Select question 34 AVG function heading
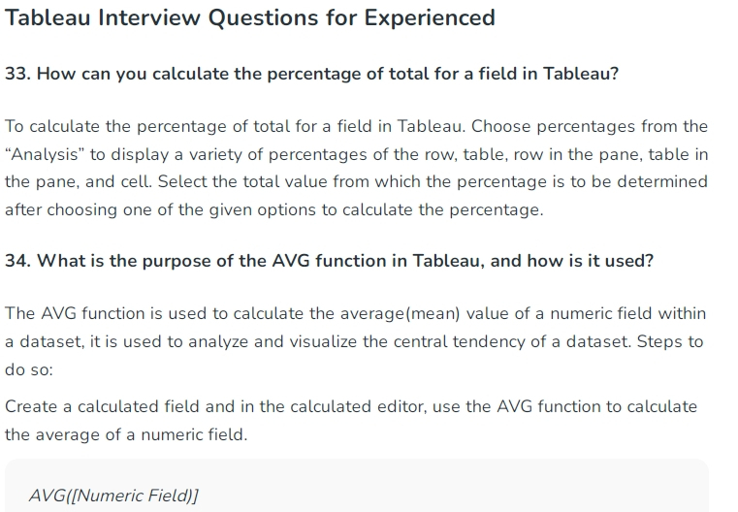This screenshot has height=512, width=738. pyautogui.click(x=329, y=261)
